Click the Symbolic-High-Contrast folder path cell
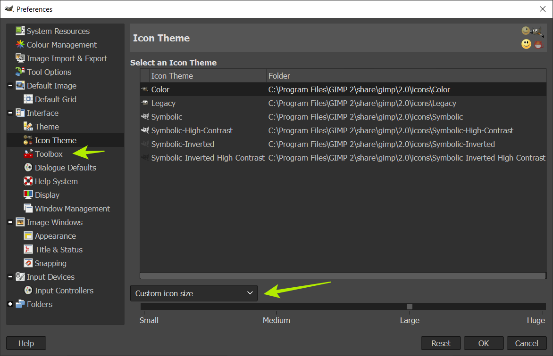The width and height of the screenshot is (553, 356). click(x=390, y=130)
